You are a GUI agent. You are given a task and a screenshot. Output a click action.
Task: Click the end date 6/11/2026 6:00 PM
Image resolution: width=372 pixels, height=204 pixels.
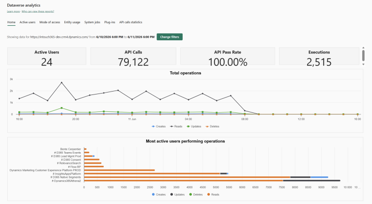point(141,37)
